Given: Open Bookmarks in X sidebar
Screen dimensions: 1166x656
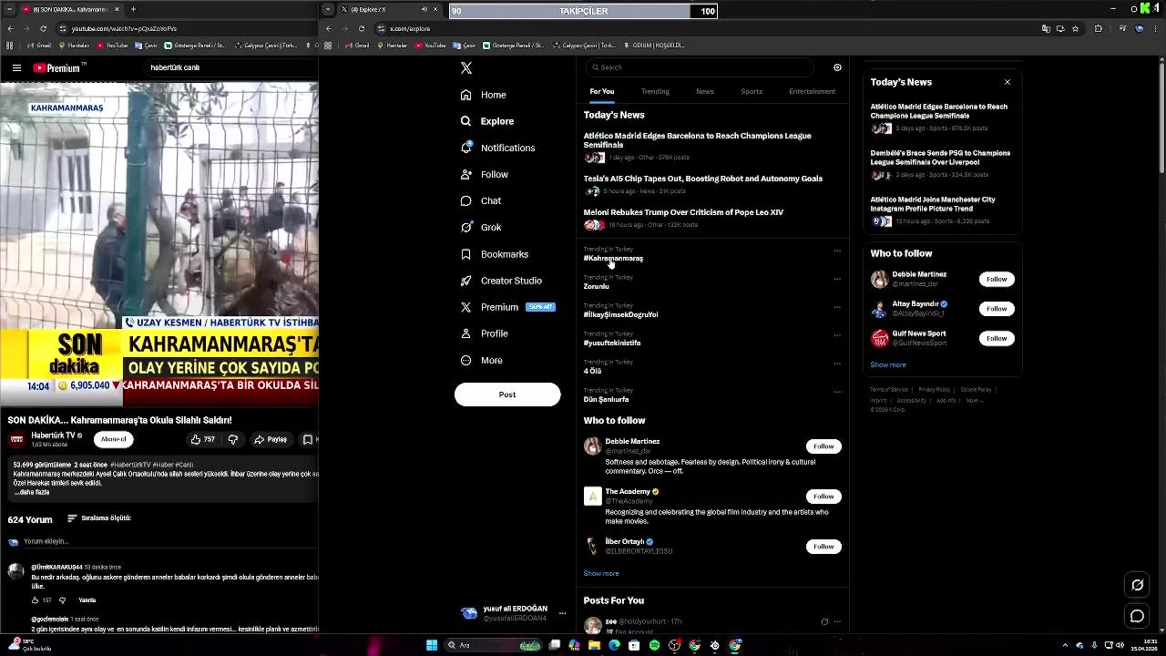Looking at the screenshot, I should tap(494, 254).
